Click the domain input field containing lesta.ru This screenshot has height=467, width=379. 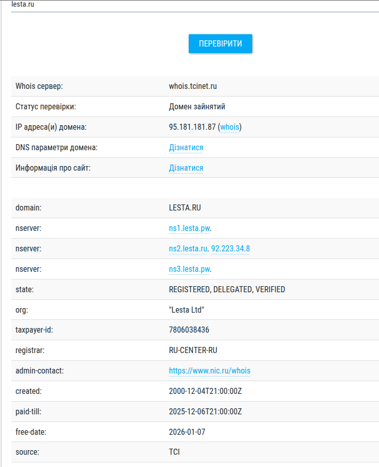pos(195,6)
